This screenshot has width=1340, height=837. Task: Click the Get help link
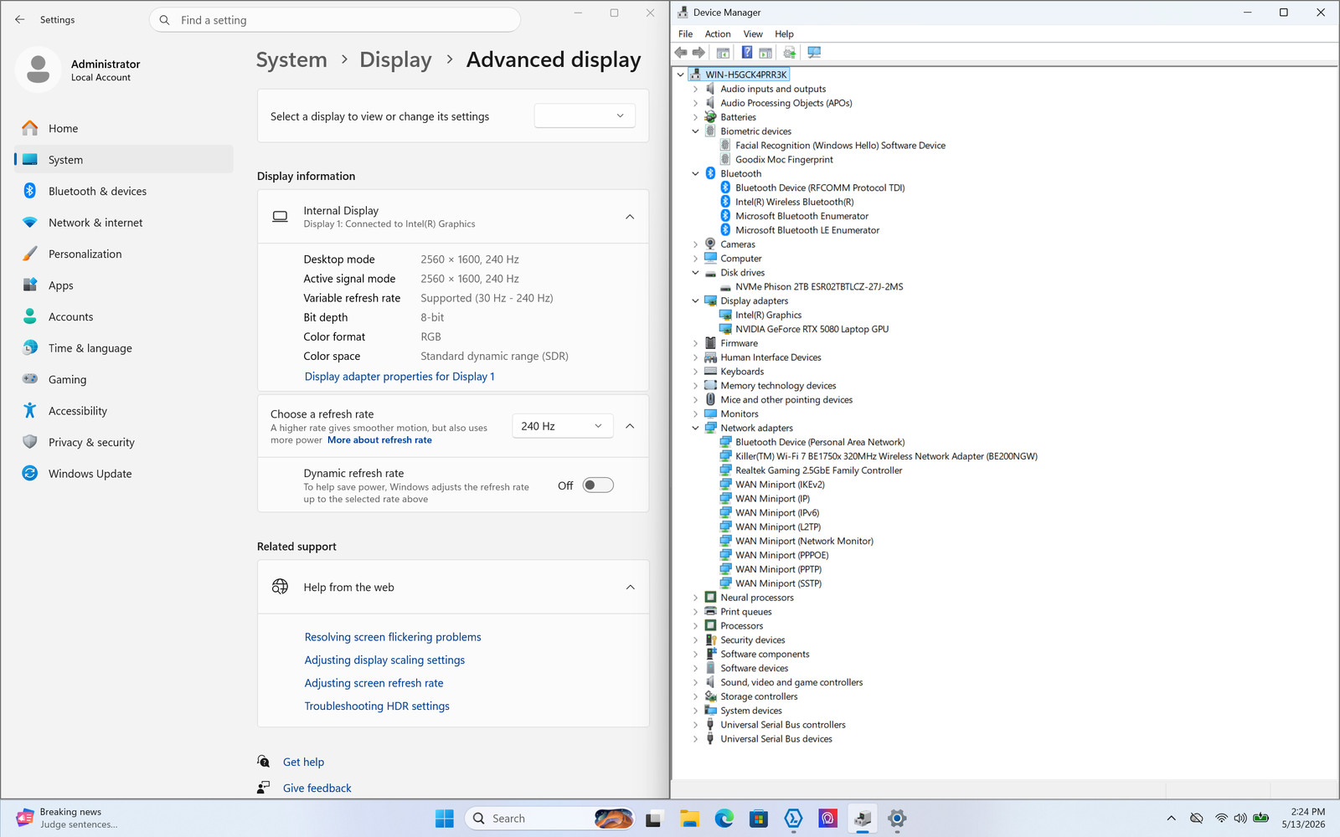[x=303, y=762]
